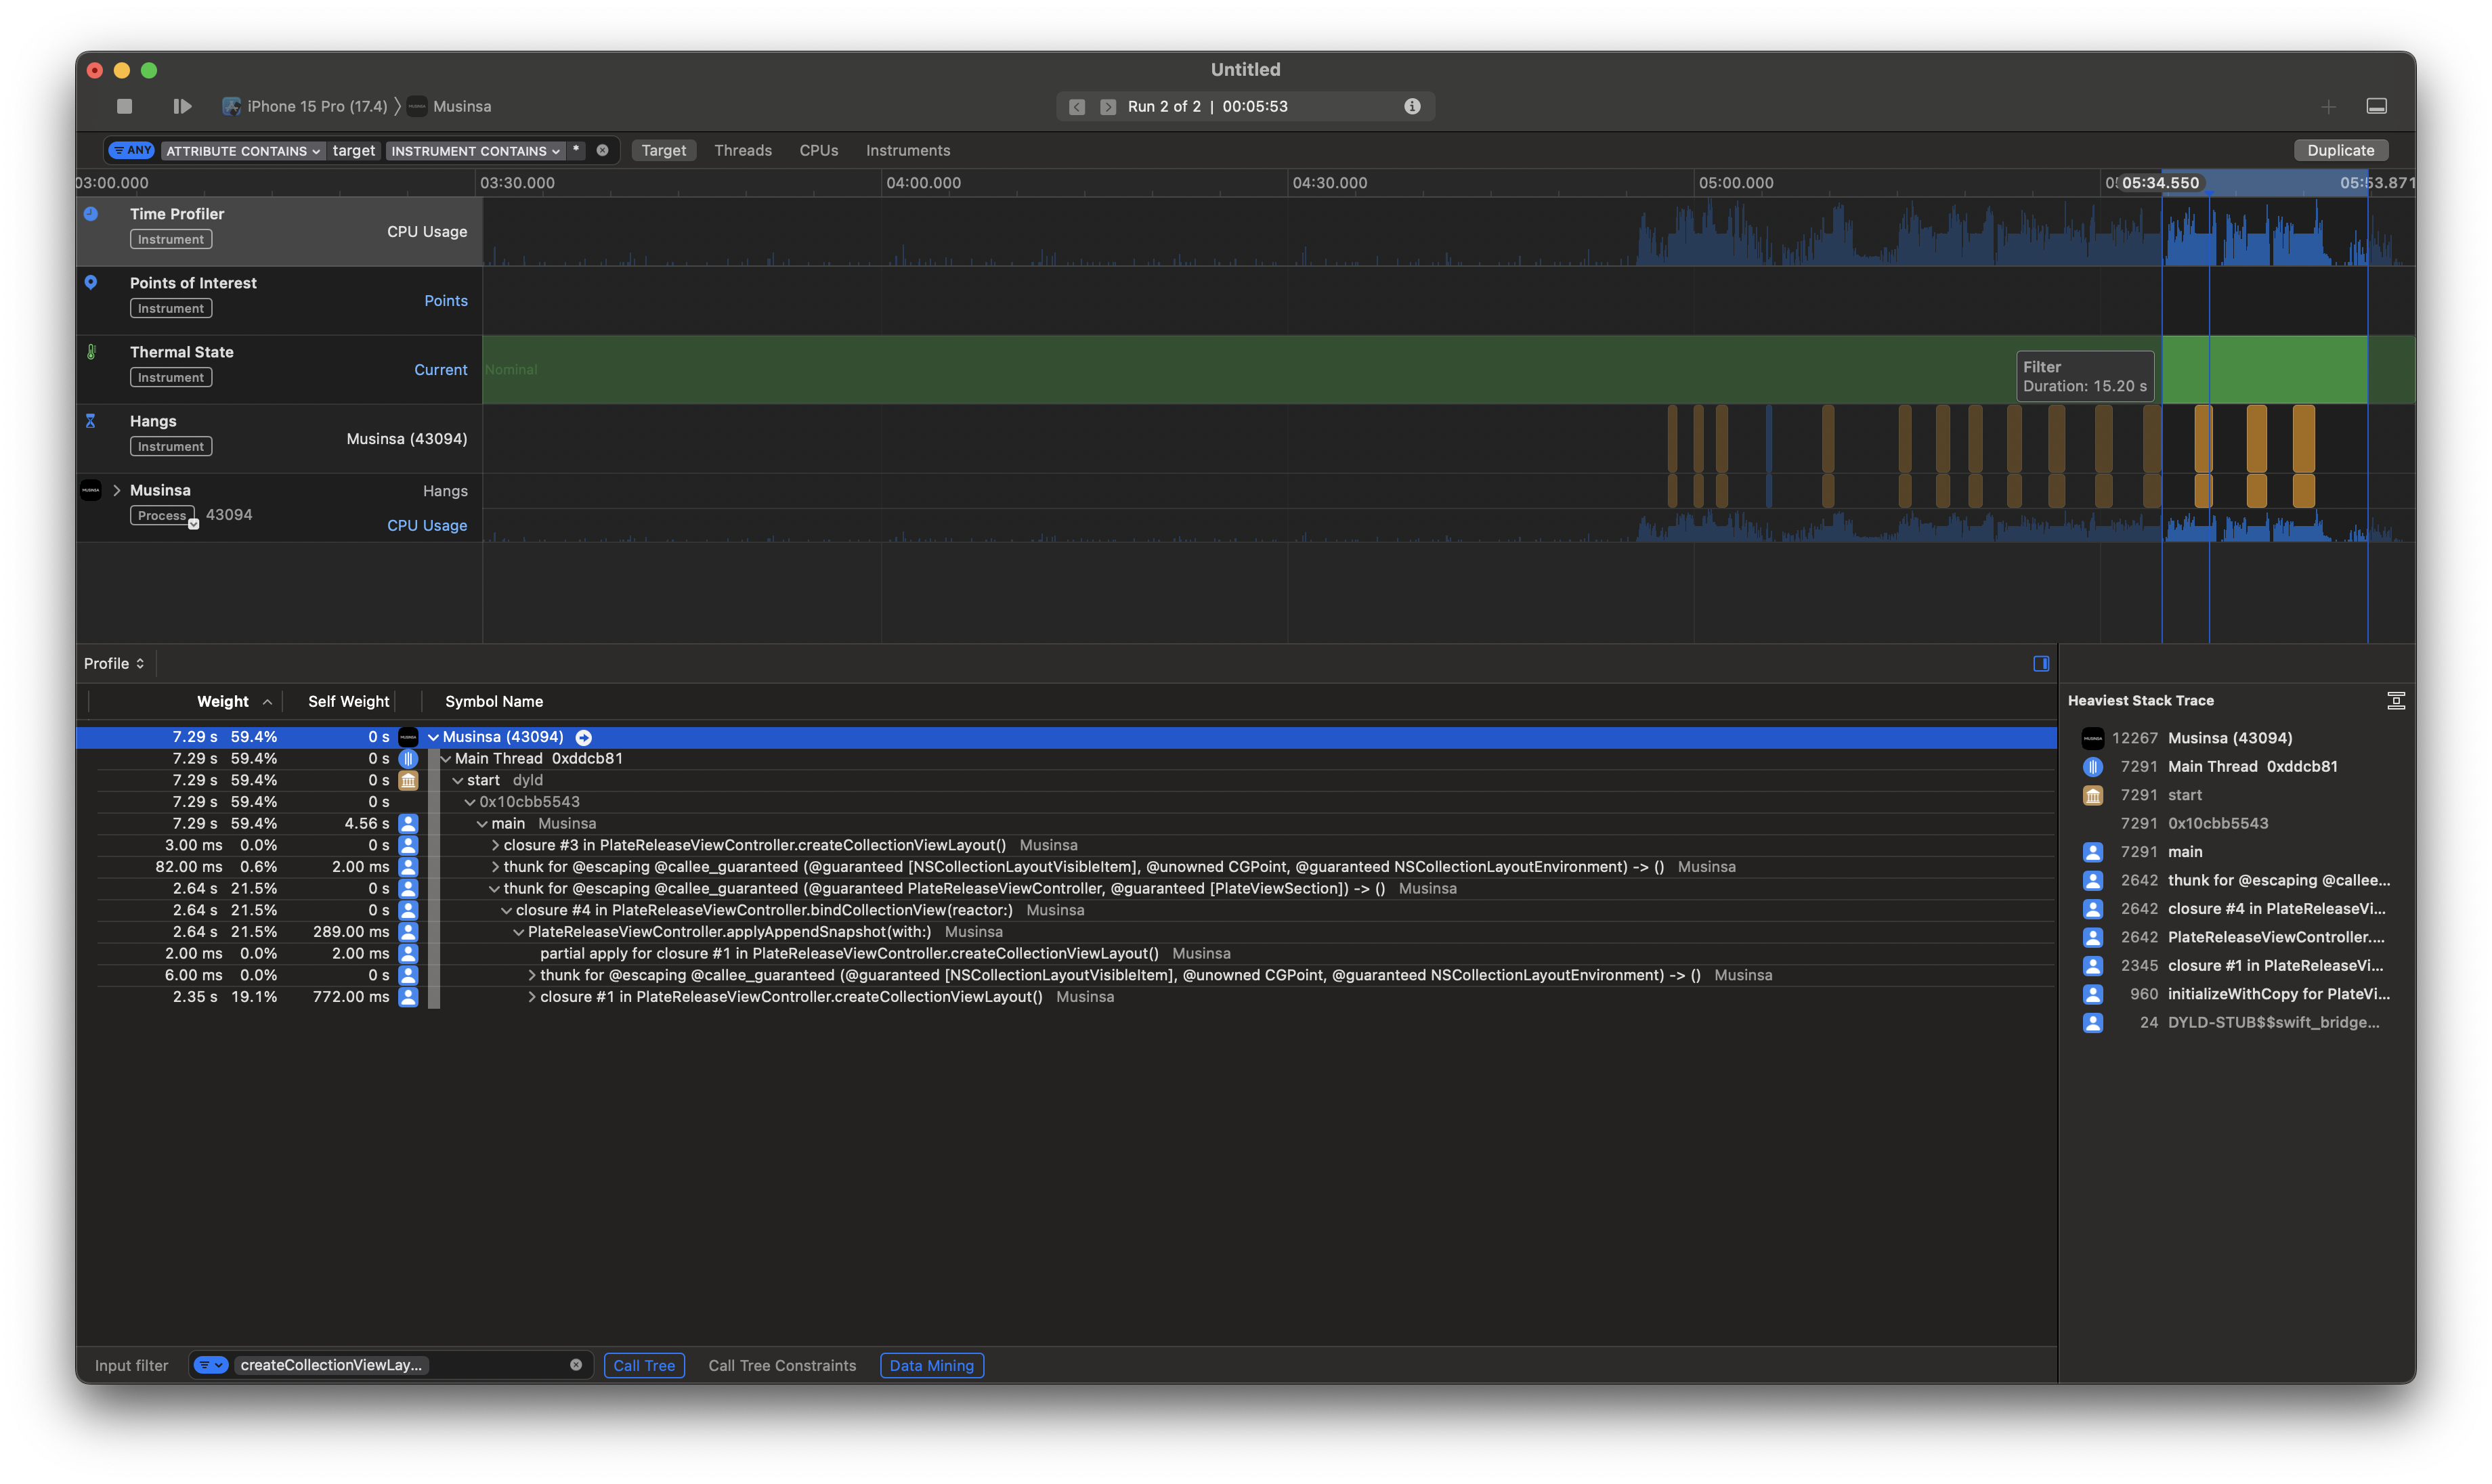Stop the recording with the stop button
The width and height of the screenshot is (2492, 1484).
124,106
